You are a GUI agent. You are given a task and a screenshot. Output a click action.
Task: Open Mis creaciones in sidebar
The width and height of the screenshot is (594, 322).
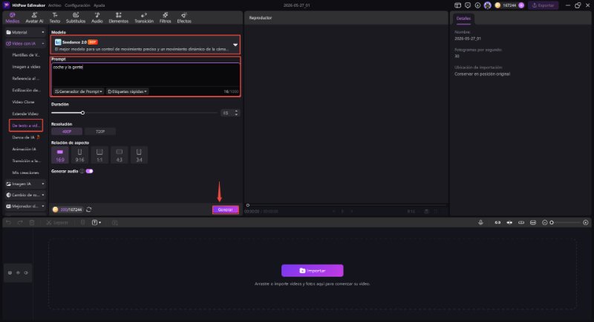click(x=25, y=173)
